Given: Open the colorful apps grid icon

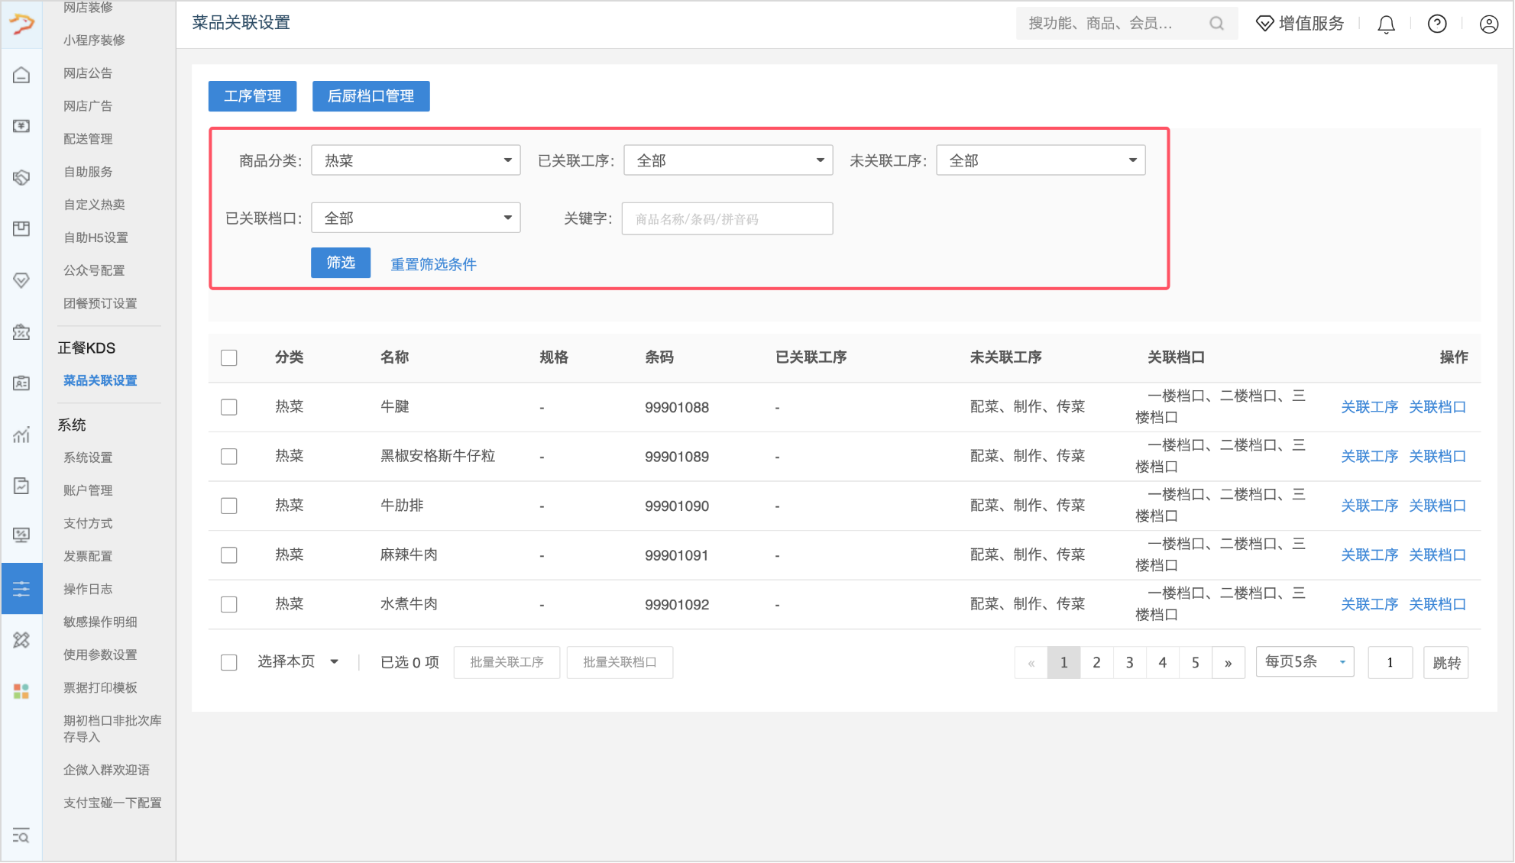Looking at the screenshot, I should coord(21,691).
